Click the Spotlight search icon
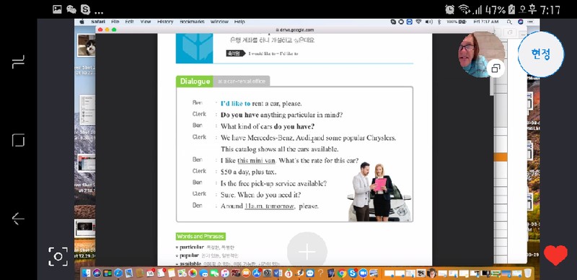The width and height of the screenshot is (577, 280). pos(509,22)
